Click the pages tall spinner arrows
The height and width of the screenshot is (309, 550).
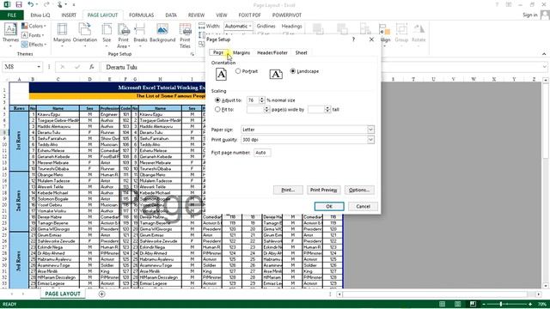(327, 109)
